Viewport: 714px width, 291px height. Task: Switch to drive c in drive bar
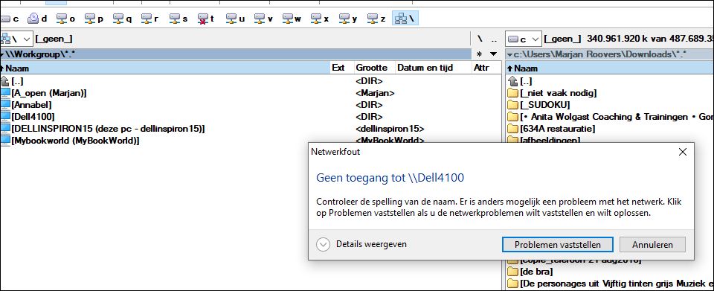(x=10, y=19)
